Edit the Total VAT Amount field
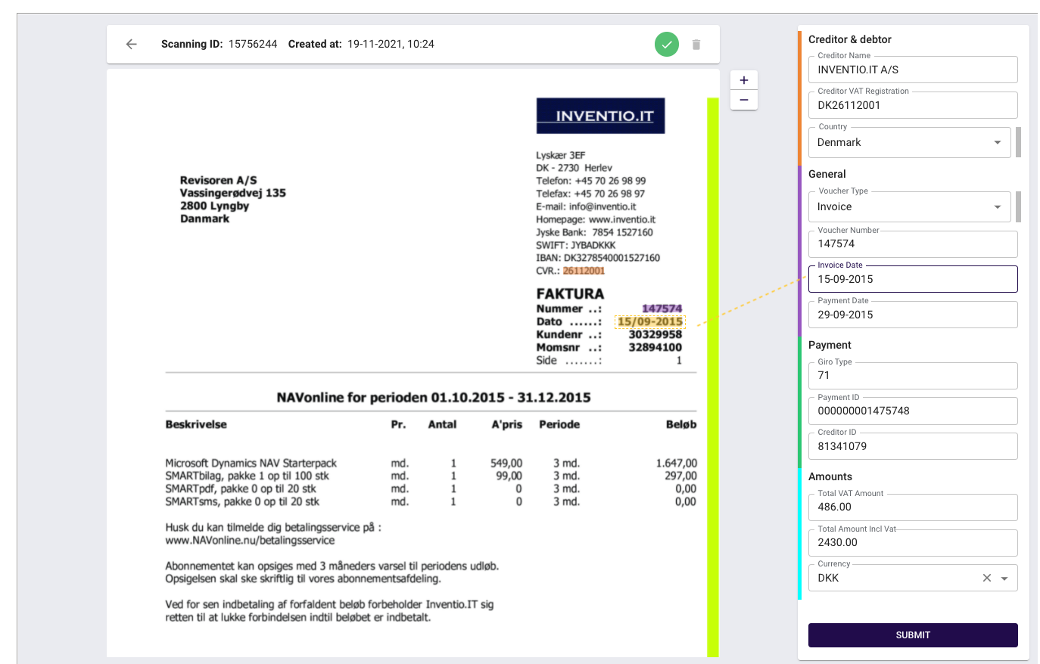The image size is (1040, 664). pyautogui.click(x=913, y=507)
